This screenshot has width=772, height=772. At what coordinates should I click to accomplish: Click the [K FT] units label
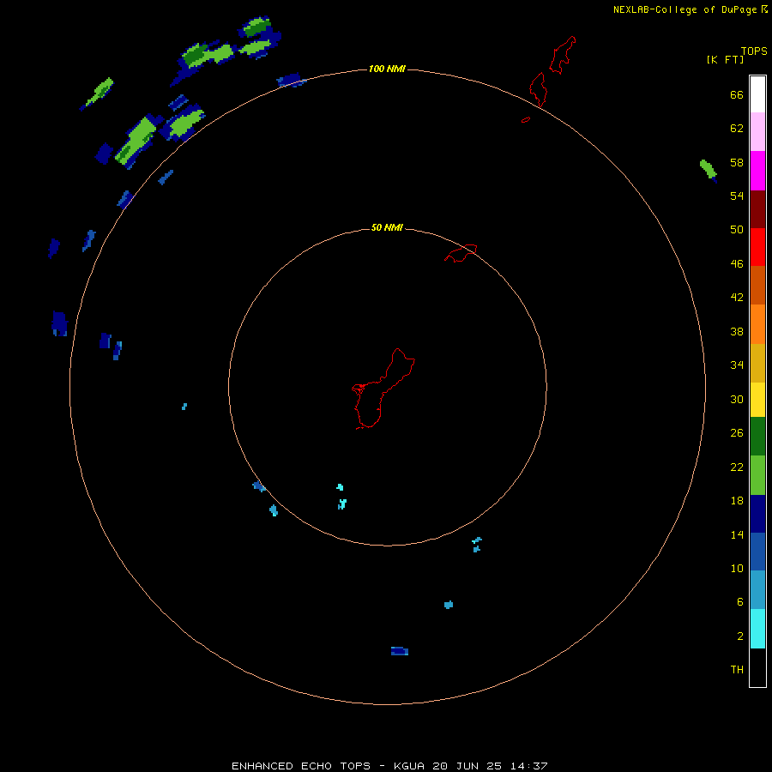pos(725,59)
